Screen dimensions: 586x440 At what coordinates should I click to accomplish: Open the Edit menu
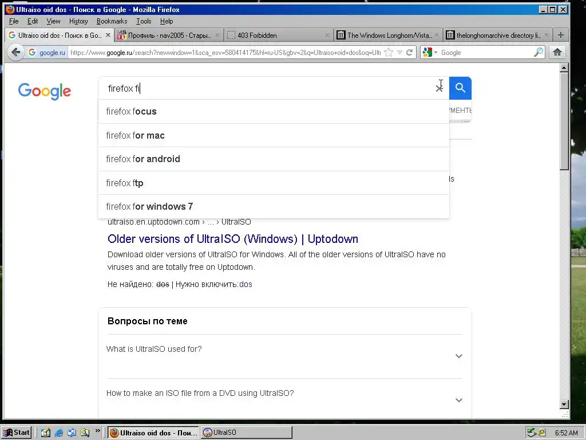(33, 21)
